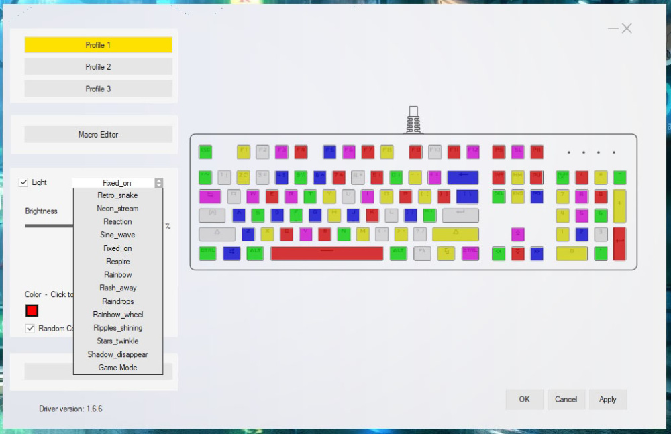
Task: Click the magenta CTRL key
Action: tap(470, 254)
